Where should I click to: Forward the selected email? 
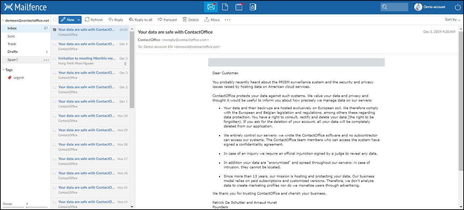coord(167,20)
